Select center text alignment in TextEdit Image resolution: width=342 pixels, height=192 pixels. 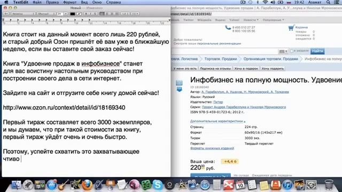pos(107,14)
